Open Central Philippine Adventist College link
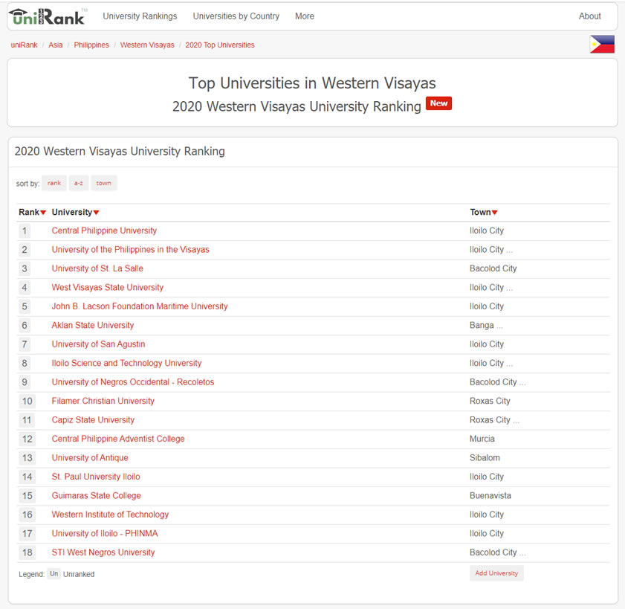The image size is (625, 609). 118,439
